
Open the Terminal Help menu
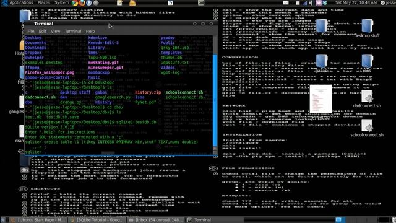(90, 32)
